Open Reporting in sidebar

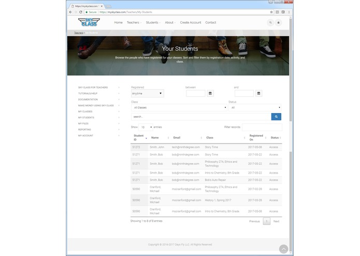click(84, 130)
